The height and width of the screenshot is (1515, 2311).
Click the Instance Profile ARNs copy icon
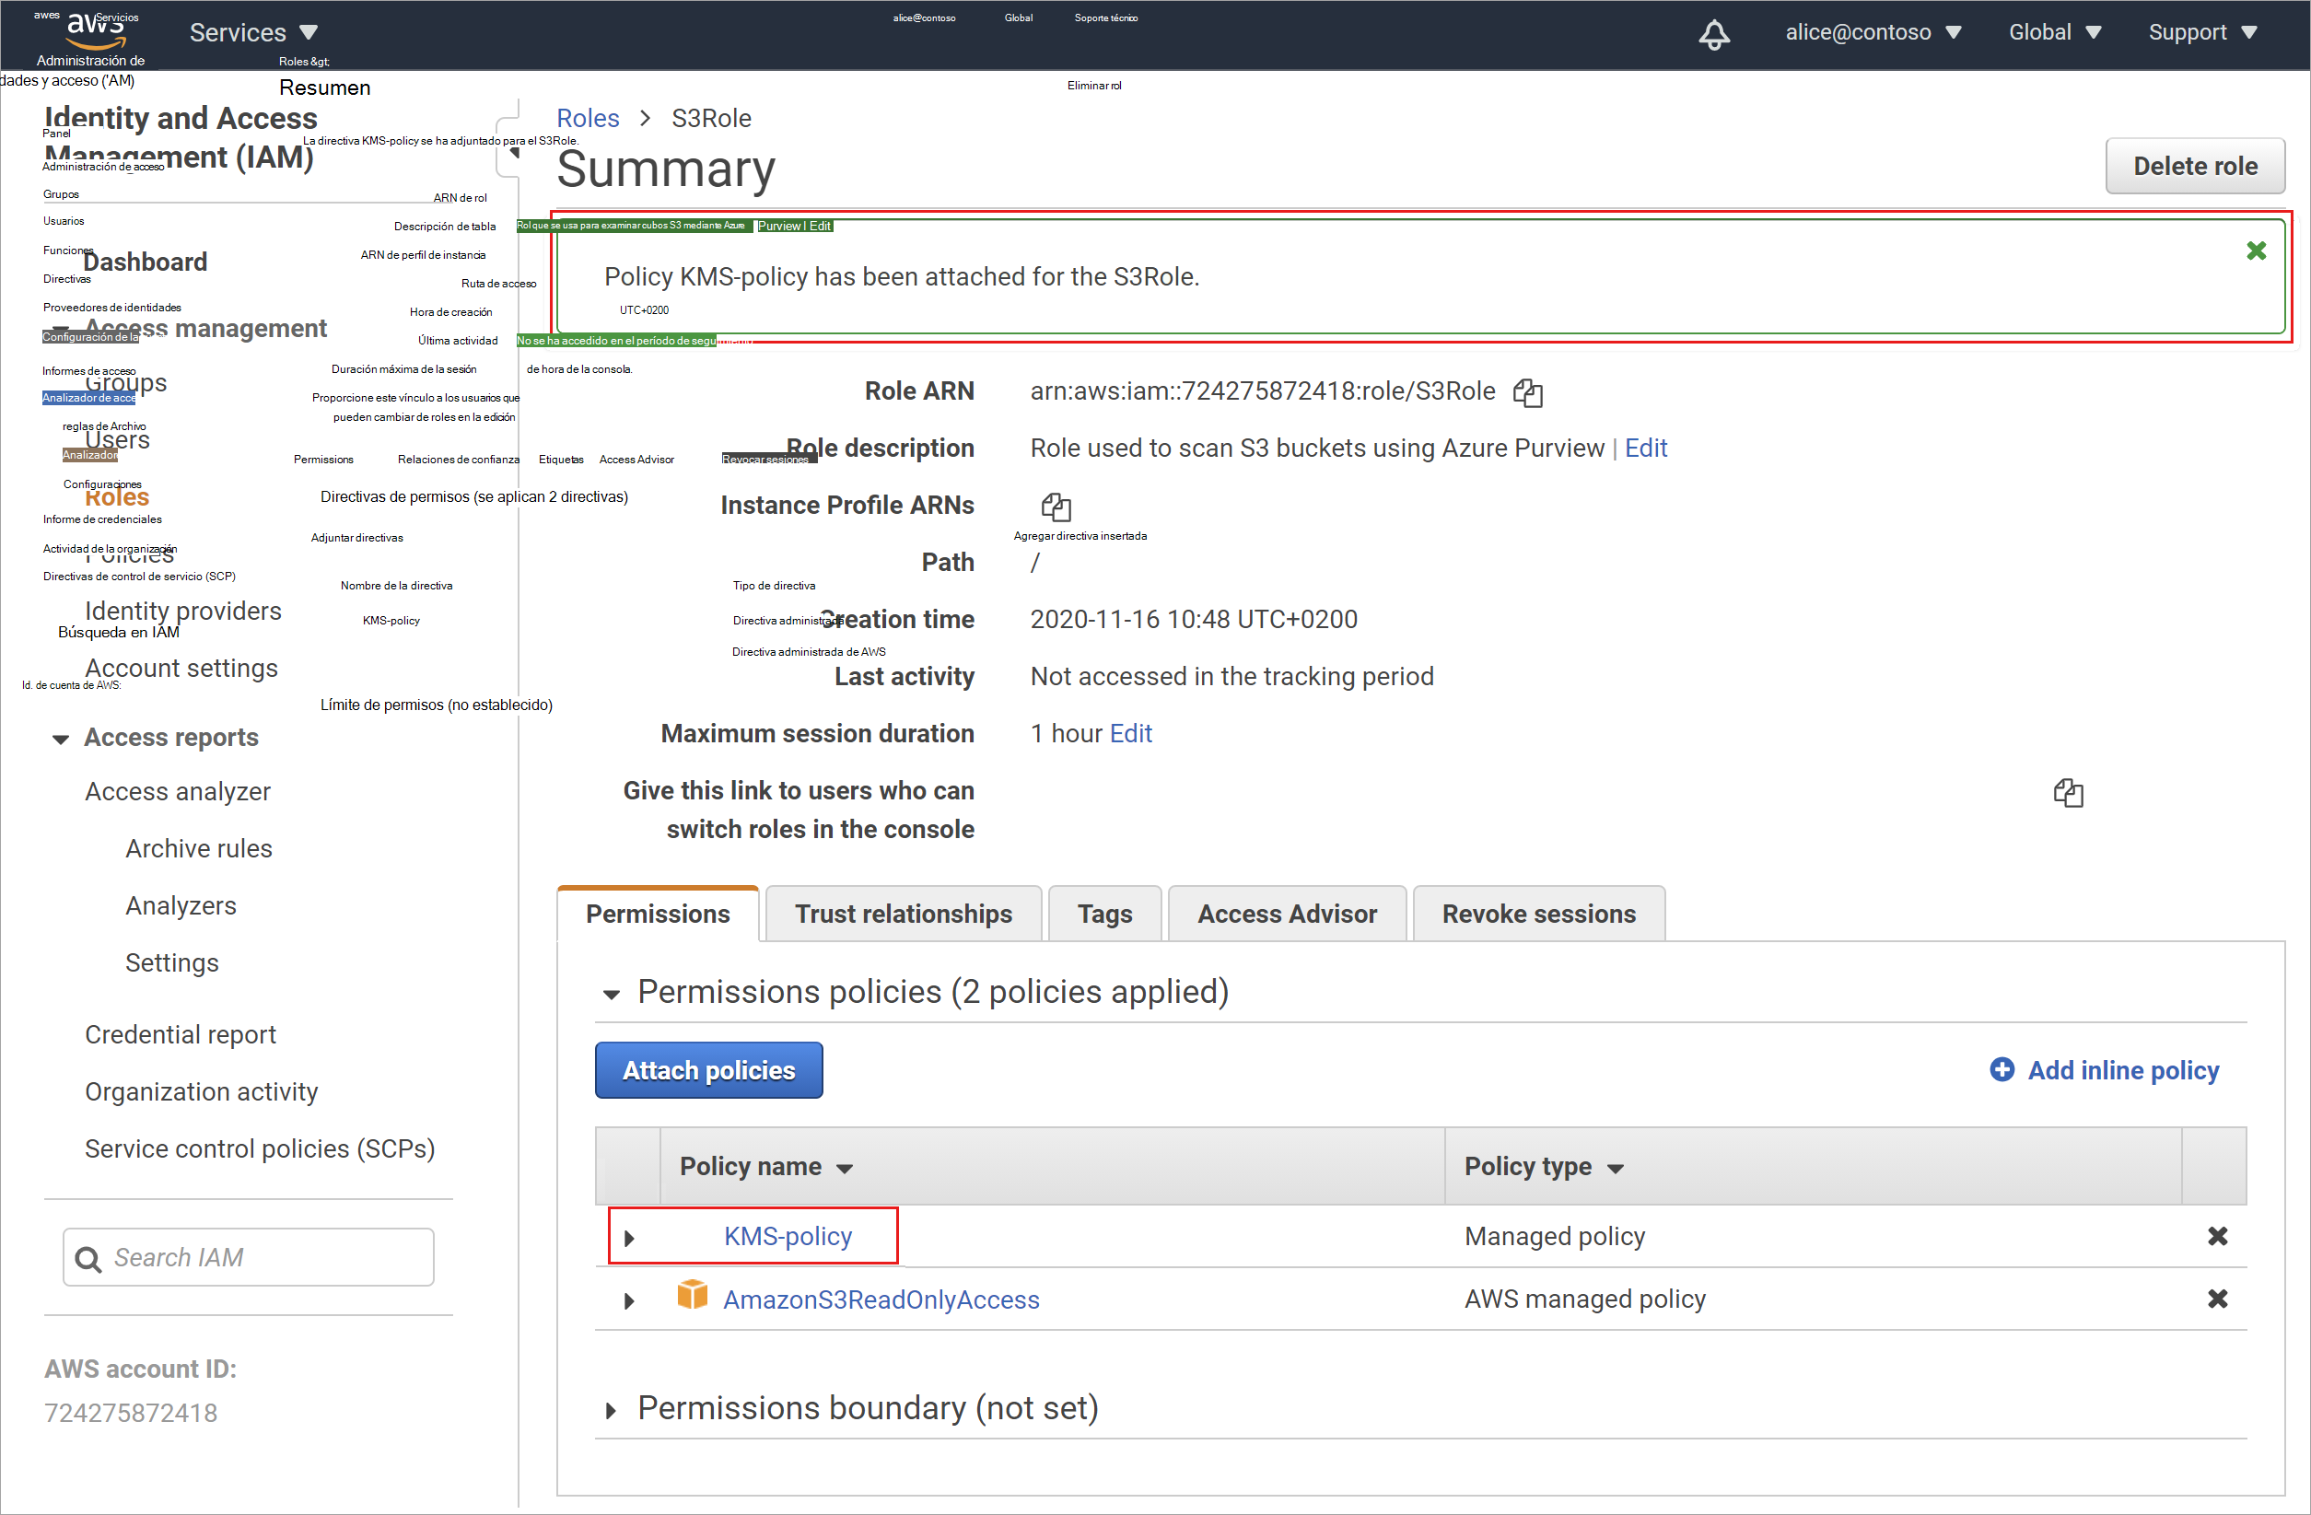1056,506
